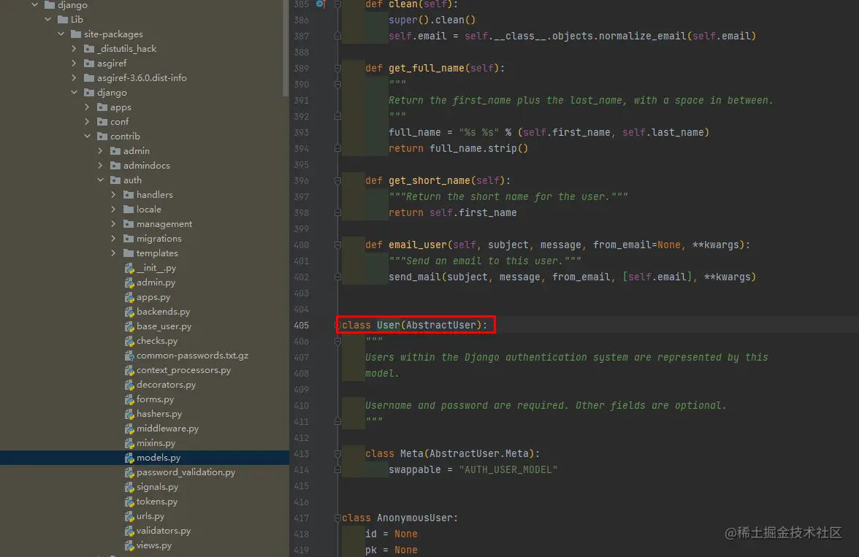Click the override gutter icon on line 385
The height and width of the screenshot is (557, 859).
click(321, 4)
